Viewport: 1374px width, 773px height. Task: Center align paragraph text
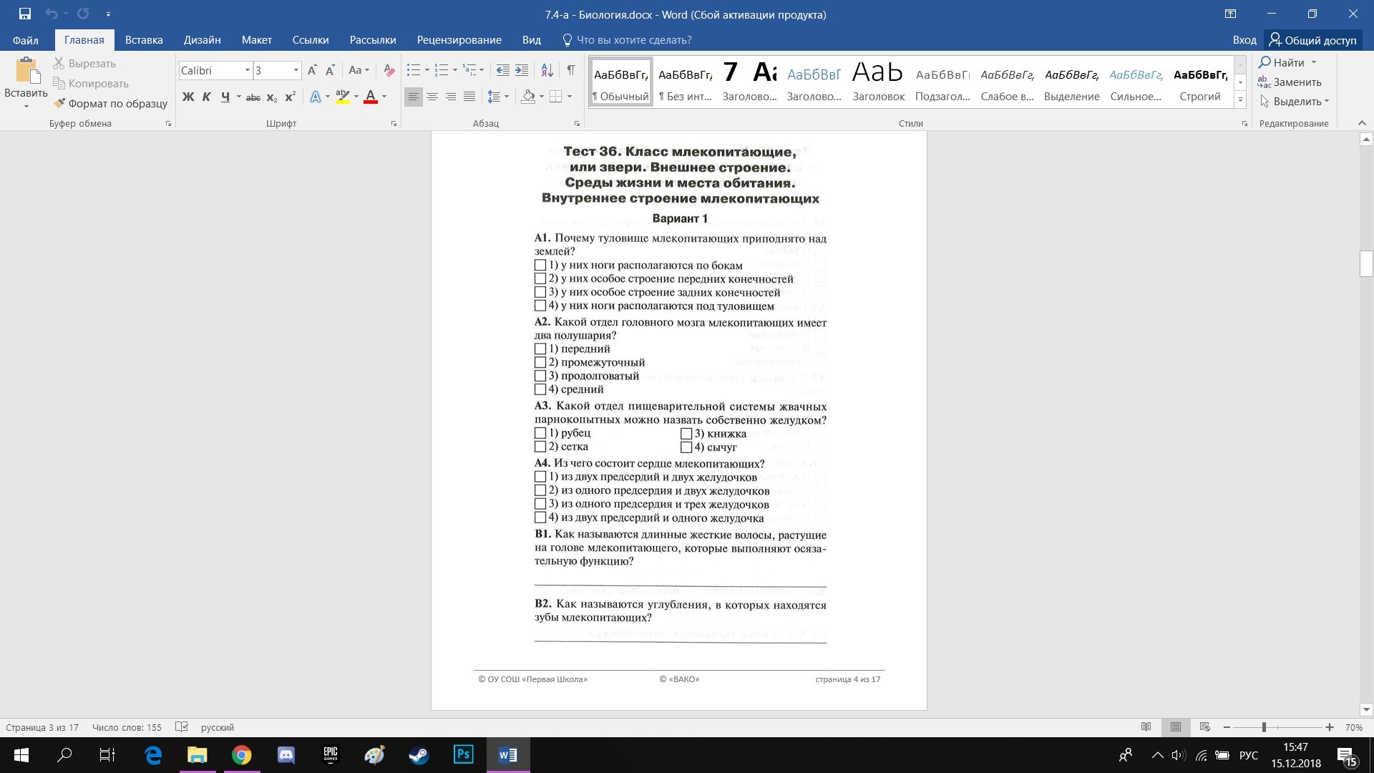click(432, 97)
